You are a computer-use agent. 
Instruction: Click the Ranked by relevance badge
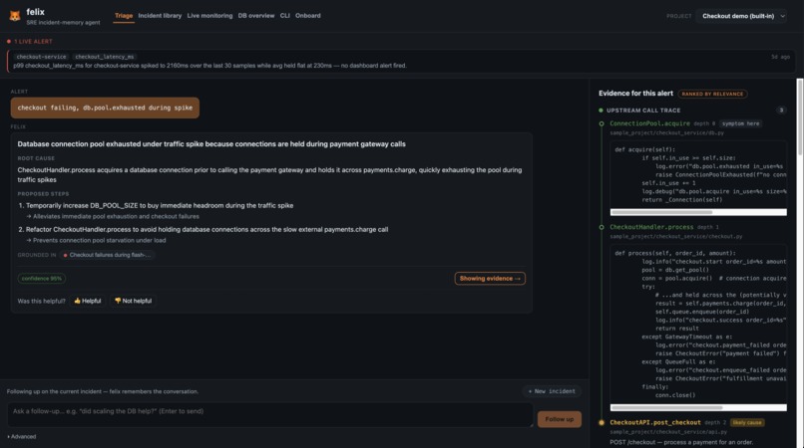[712, 95]
